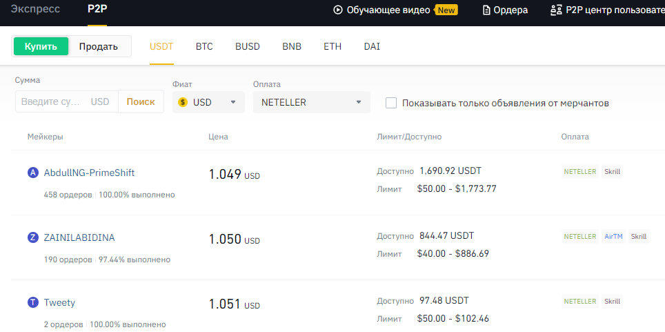Screen dimensions: 665x332
Task: Click the Поиск button
Action: [141, 102]
